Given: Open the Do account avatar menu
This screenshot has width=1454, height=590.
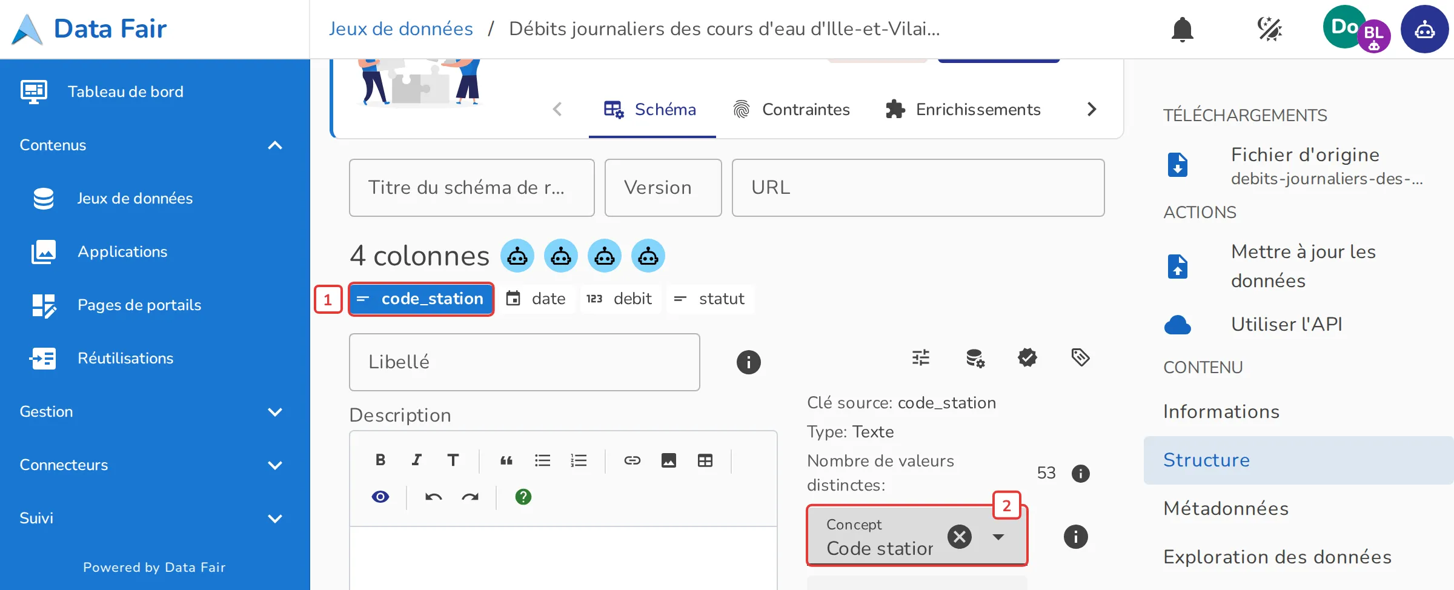Looking at the screenshot, I should pos(1343,27).
